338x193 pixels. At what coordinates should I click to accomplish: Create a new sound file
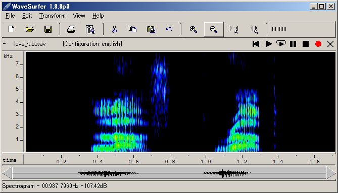[12, 29]
